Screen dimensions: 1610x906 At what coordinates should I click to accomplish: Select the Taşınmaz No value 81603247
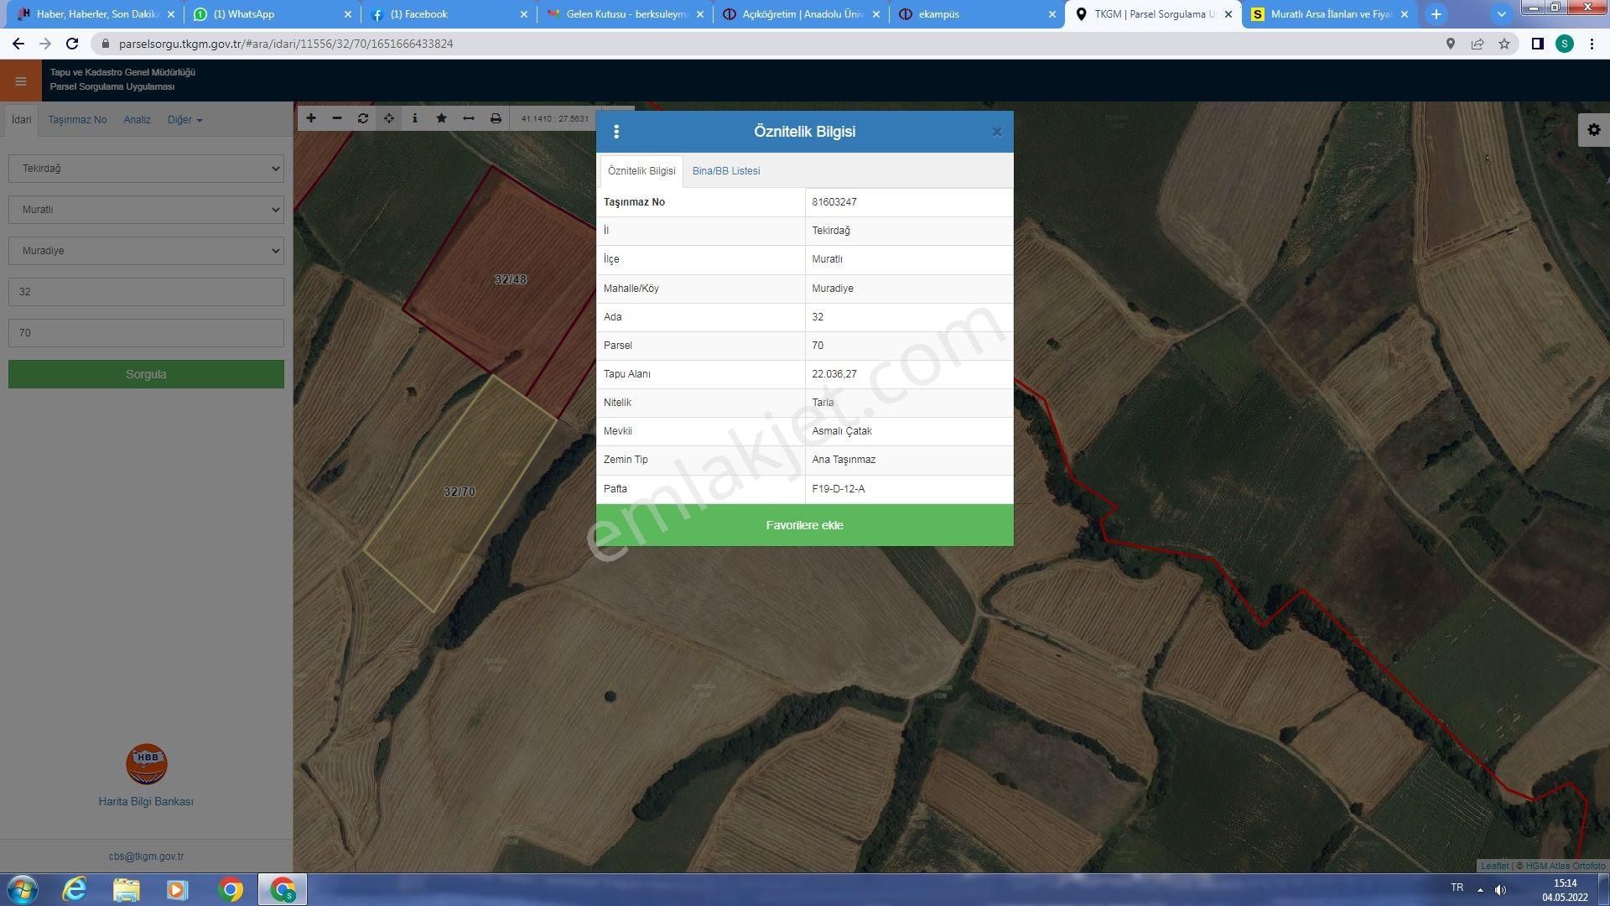834,202
